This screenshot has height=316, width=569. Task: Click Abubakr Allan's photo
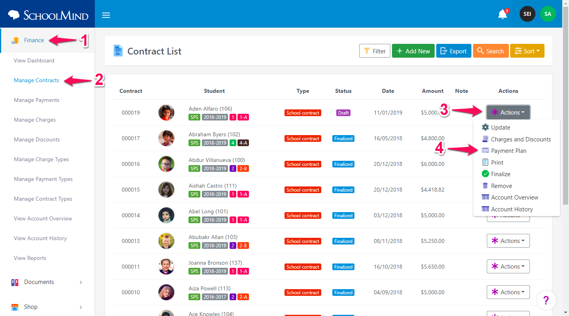pos(166,241)
